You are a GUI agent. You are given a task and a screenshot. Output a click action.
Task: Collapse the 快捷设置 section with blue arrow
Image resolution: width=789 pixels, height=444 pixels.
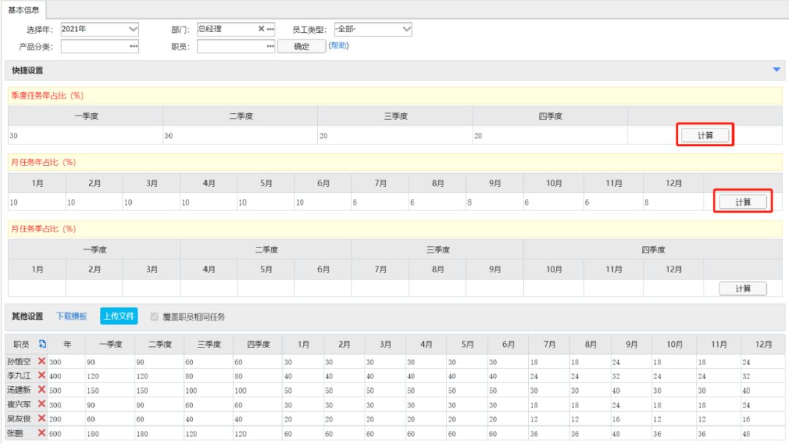click(776, 69)
